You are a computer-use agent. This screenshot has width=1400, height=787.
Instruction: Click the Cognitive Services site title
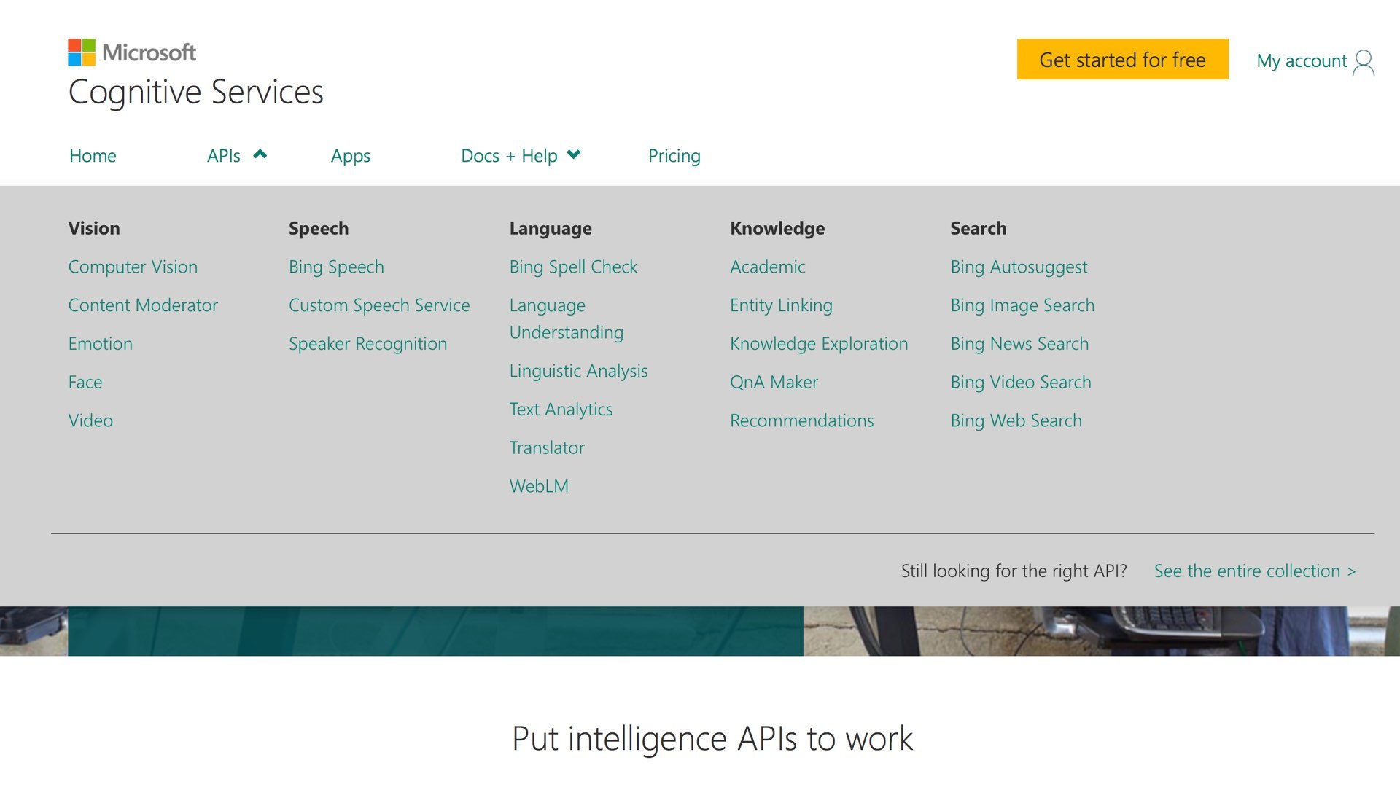(x=195, y=93)
